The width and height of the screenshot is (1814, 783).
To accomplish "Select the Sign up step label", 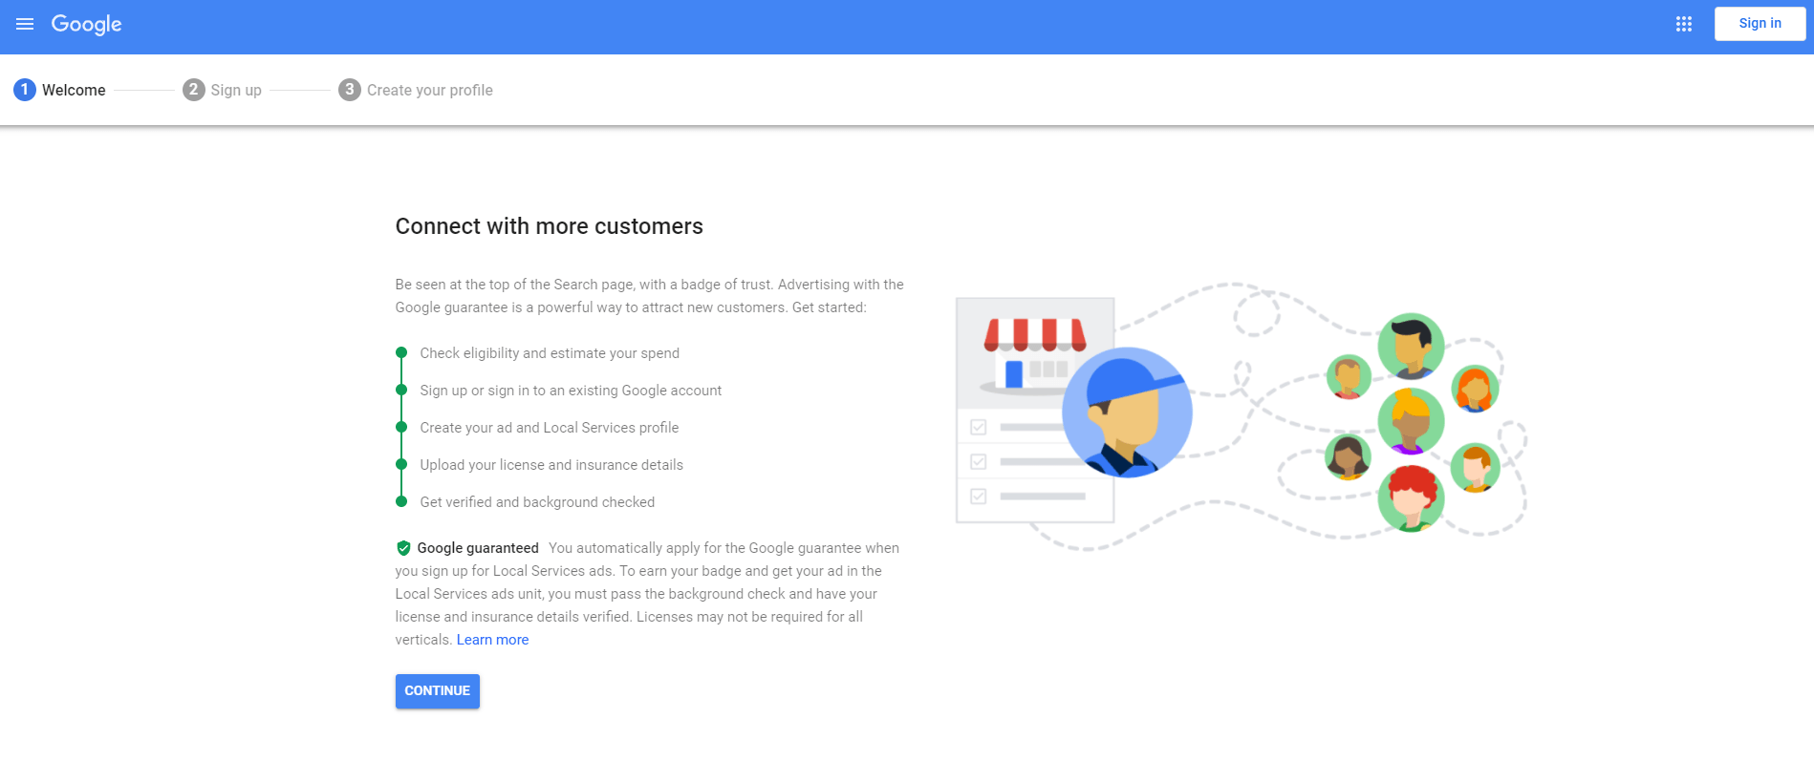I will point(236,90).
